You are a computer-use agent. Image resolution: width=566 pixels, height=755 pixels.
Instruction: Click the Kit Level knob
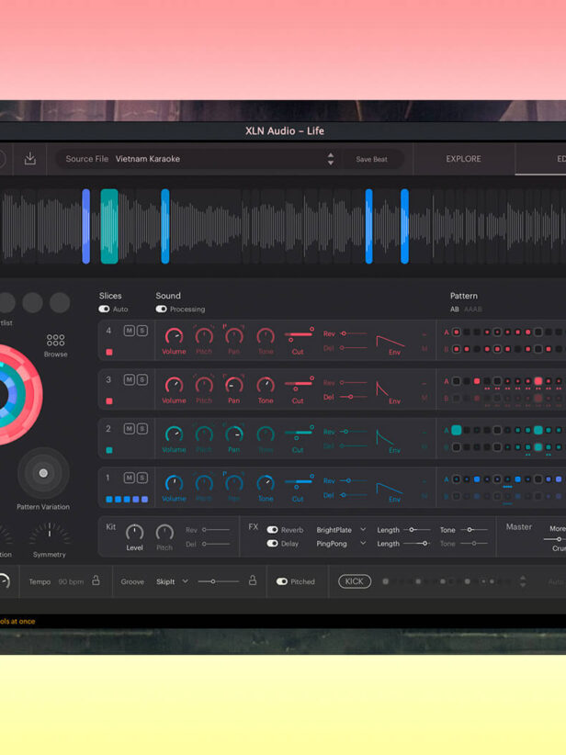134,532
